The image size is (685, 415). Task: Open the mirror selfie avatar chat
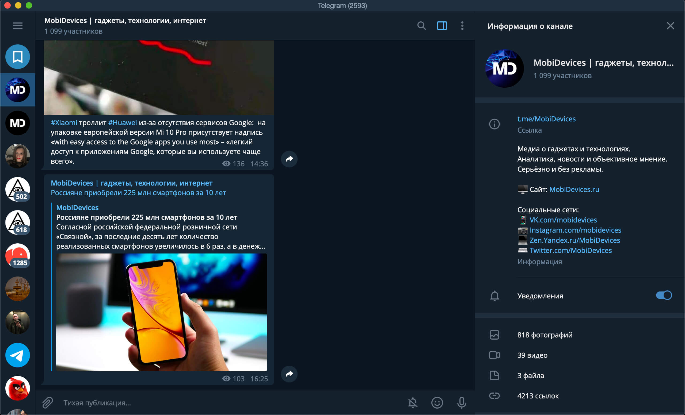(x=17, y=322)
